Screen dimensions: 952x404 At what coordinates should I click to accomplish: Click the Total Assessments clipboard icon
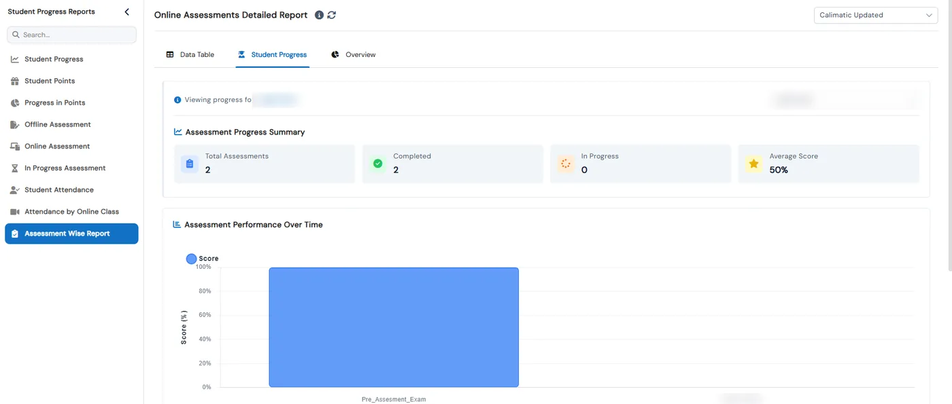pyautogui.click(x=190, y=164)
